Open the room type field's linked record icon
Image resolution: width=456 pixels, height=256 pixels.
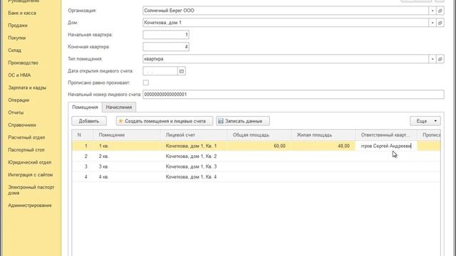coord(440,59)
